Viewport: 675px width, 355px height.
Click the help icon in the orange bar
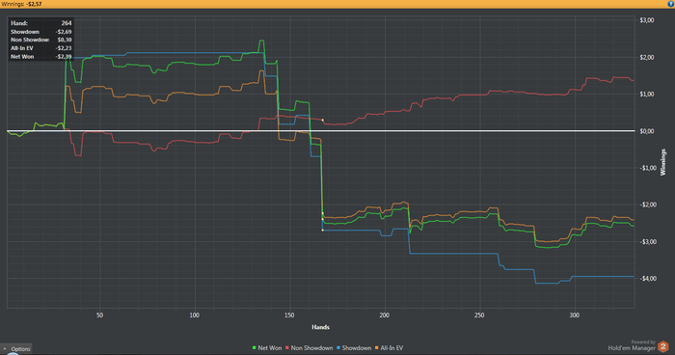click(x=671, y=4)
